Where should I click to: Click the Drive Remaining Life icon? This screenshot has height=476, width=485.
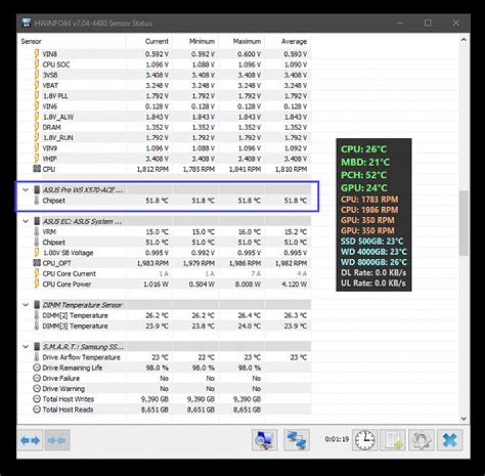[37, 367]
